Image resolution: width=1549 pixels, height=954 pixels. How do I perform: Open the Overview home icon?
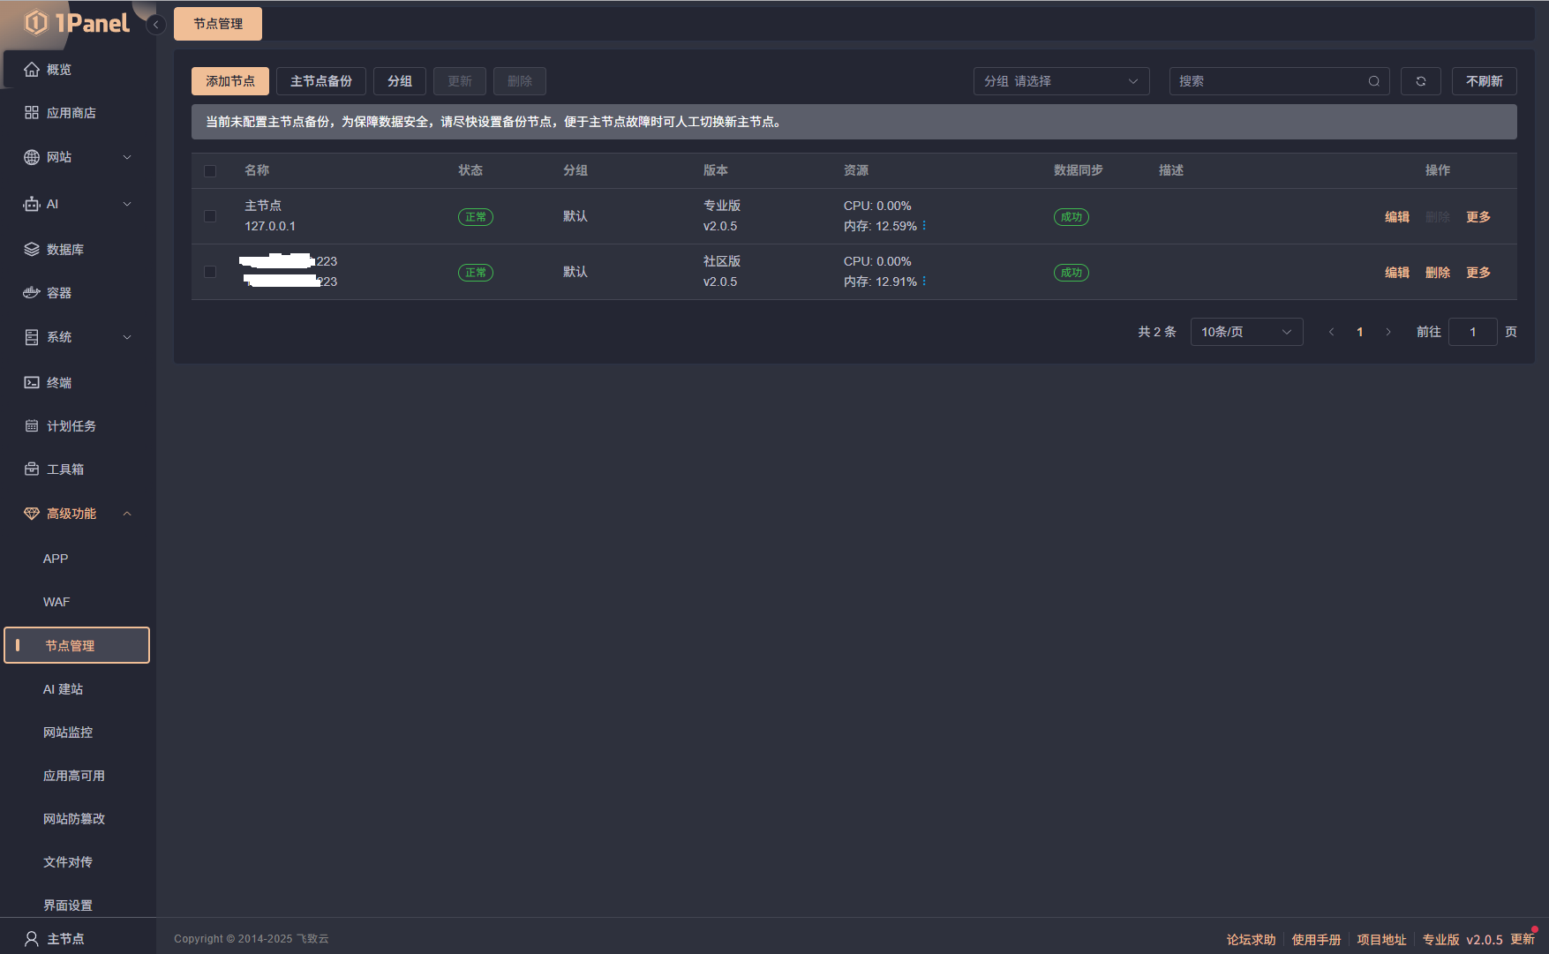pos(32,70)
